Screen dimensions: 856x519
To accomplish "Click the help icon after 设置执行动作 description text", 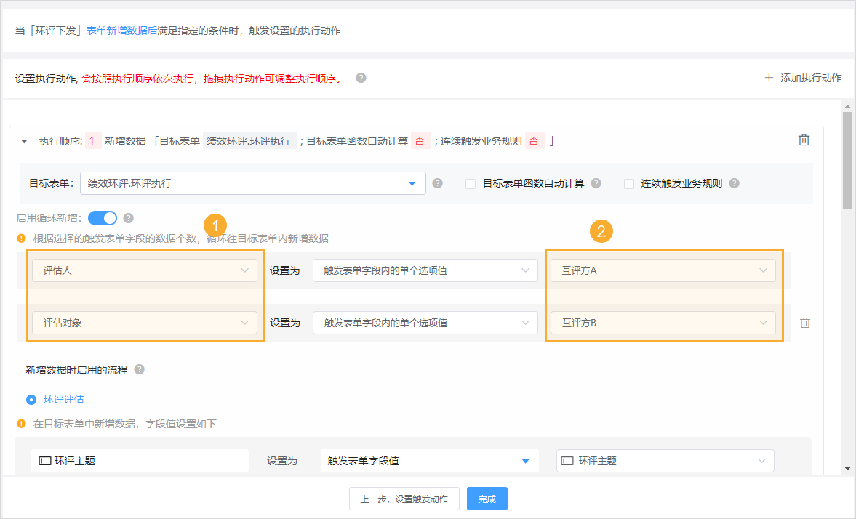I will tap(361, 78).
